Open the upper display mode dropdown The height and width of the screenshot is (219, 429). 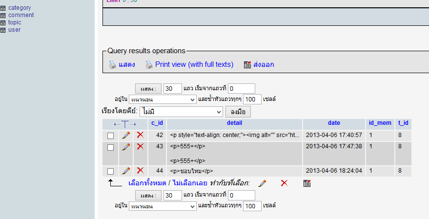pyautogui.click(x=163, y=99)
